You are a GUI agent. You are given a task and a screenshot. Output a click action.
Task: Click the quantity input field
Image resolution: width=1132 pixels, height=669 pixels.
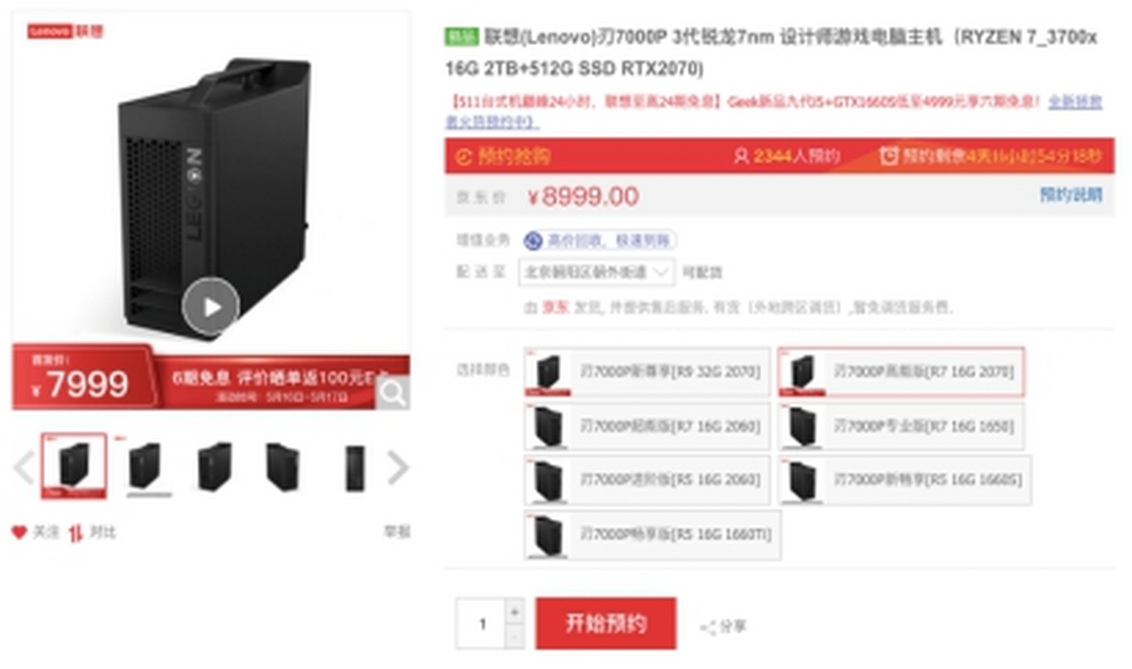(481, 624)
